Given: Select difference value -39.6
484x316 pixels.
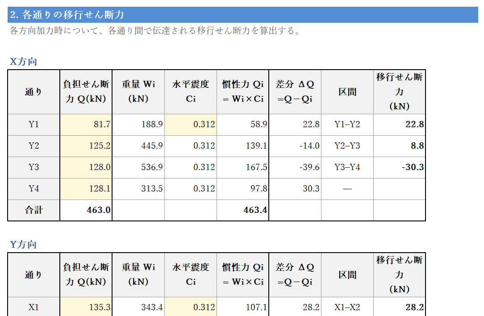Looking at the screenshot, I should (295, 167).
